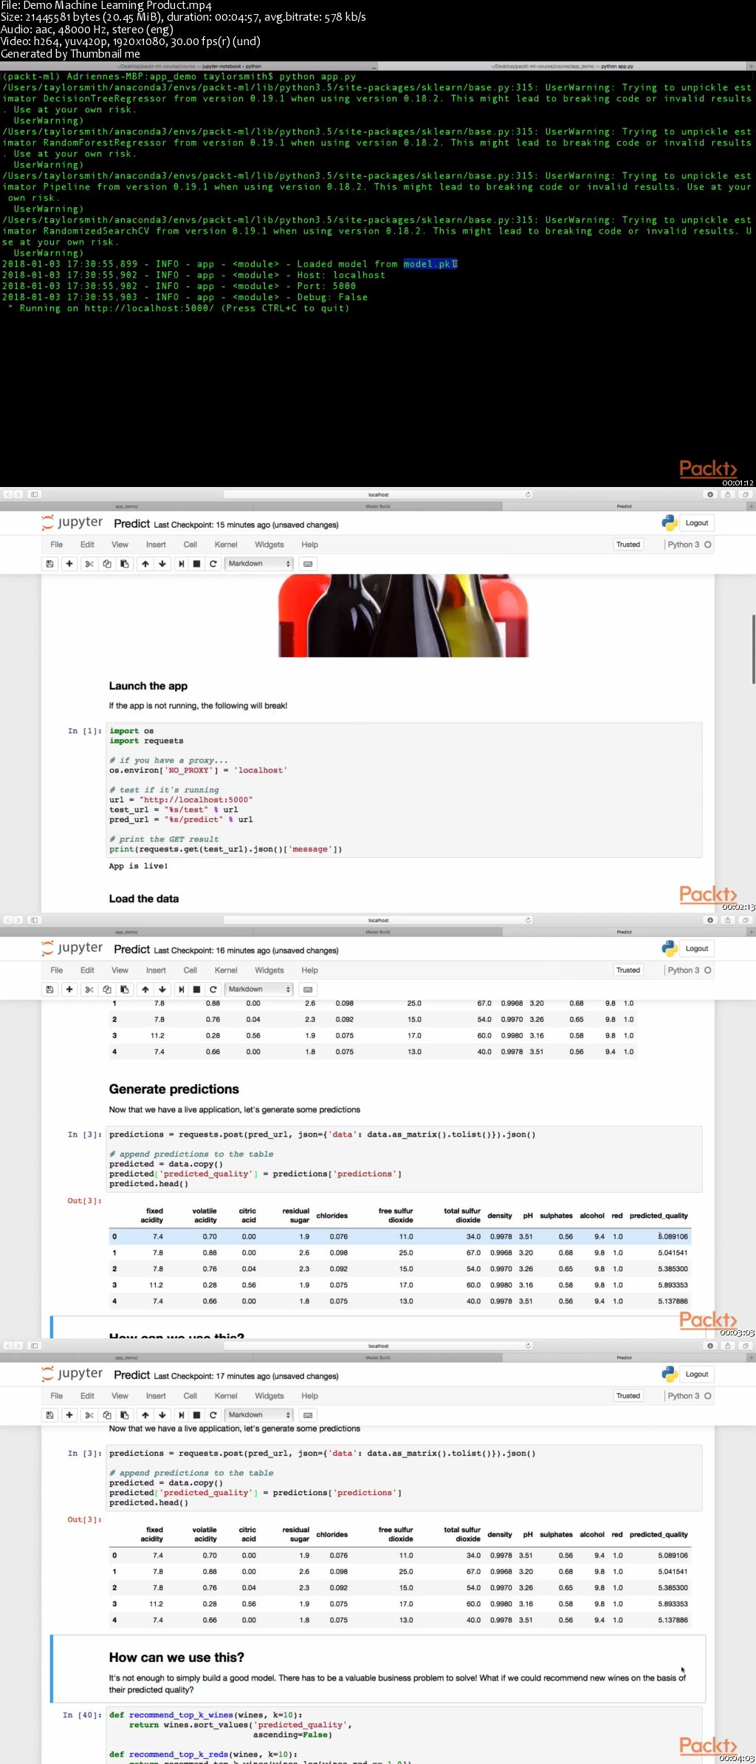Image resolution: width=756 pixels, height=1764 pixels.
Task: Click Logout in '16 minutes ago' notebook
Action: [x=696, y=949]
